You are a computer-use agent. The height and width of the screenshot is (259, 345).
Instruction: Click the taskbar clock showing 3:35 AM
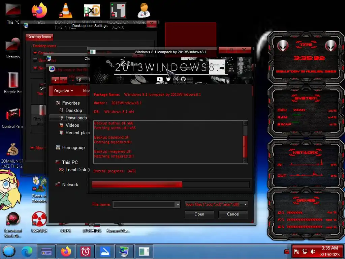(330, 251)
